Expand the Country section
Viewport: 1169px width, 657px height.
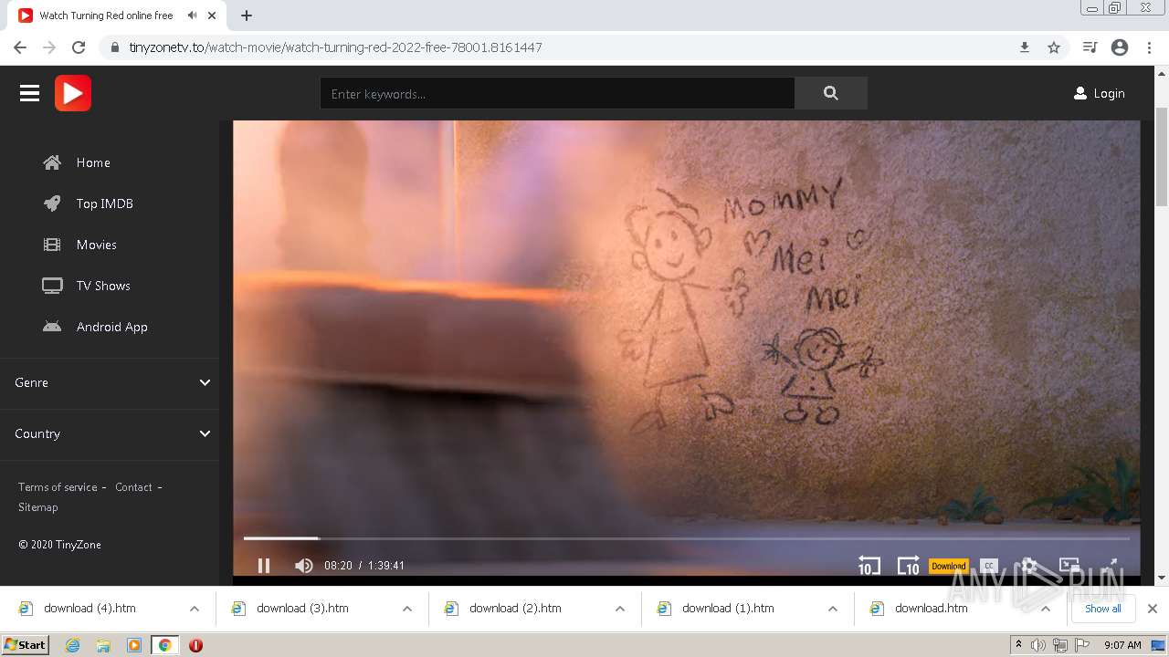click(110, 433)
